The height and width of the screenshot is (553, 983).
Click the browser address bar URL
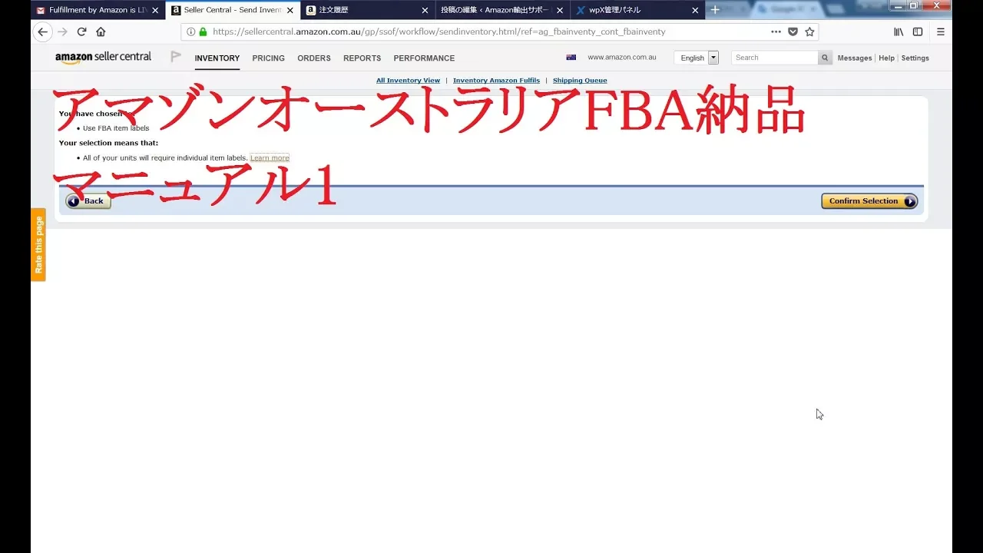pyautogui.click(x=439, y=31)
